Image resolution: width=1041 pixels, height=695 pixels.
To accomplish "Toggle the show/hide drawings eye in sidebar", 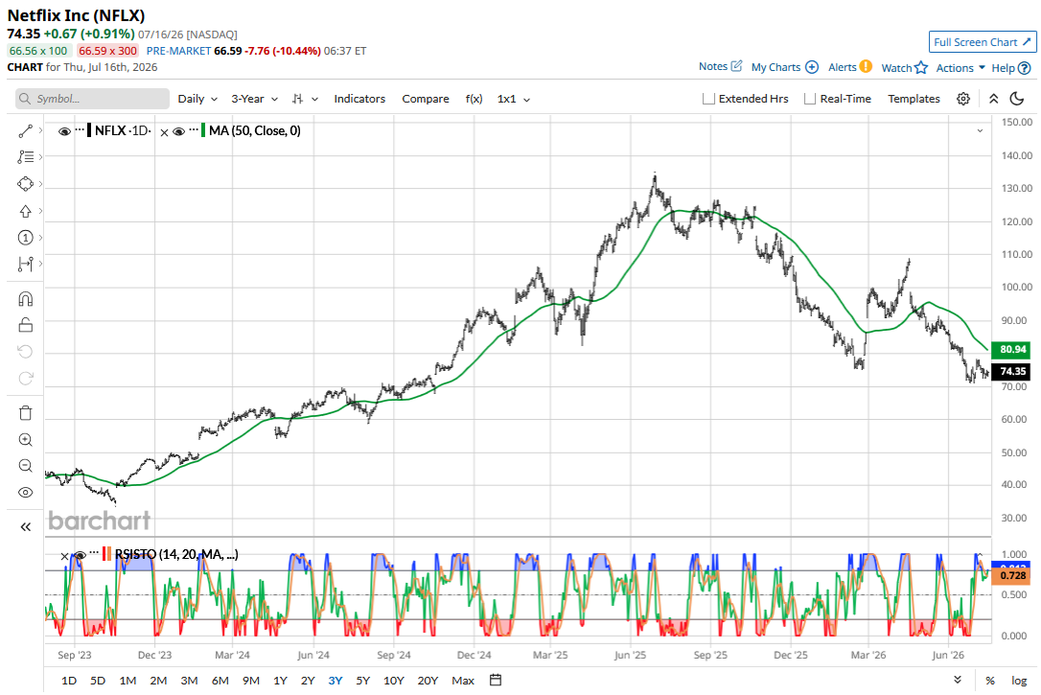I will [x=25, y=493].
